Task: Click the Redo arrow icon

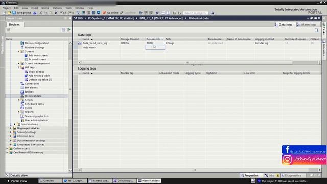Action: click(69, 13)
